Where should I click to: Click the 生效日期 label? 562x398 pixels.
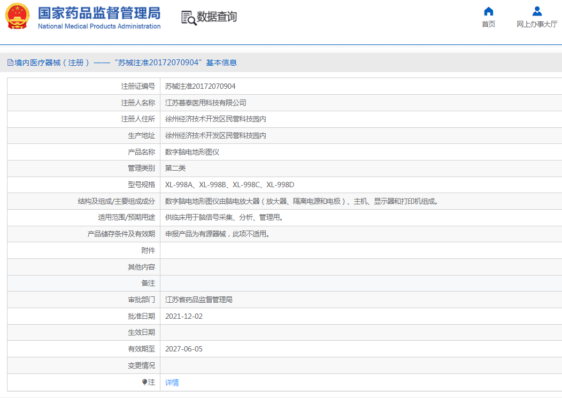click(x=142, y=332)
